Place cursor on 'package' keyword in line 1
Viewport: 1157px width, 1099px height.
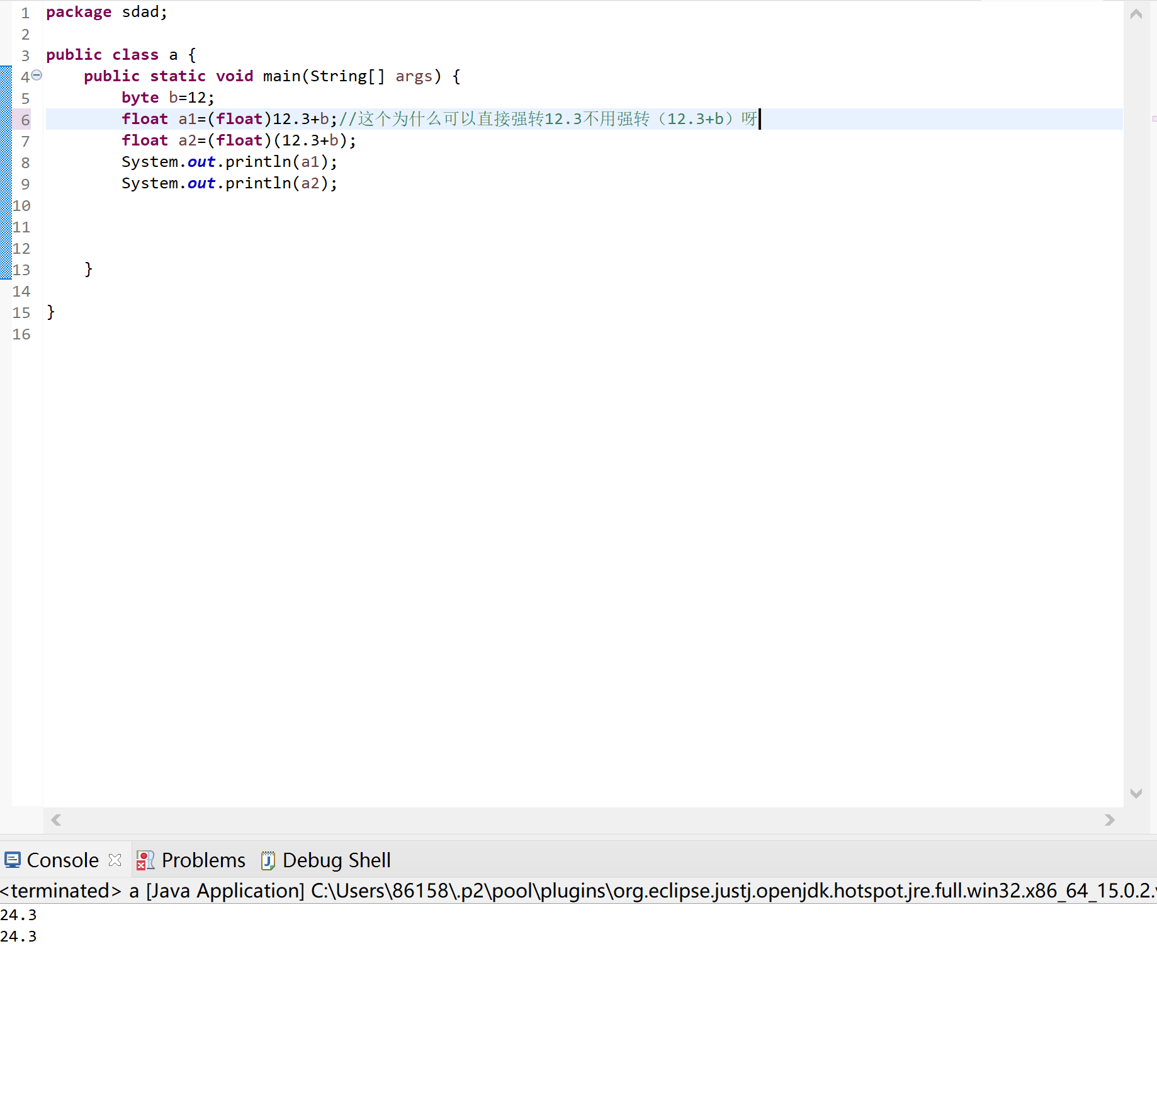[79, 12]
